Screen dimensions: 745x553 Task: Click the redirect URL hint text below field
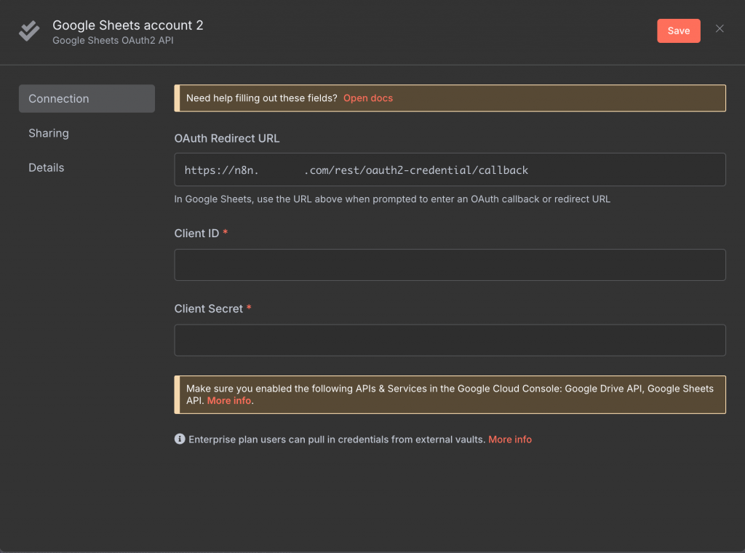pyautogui.click(x=392, y=199)
